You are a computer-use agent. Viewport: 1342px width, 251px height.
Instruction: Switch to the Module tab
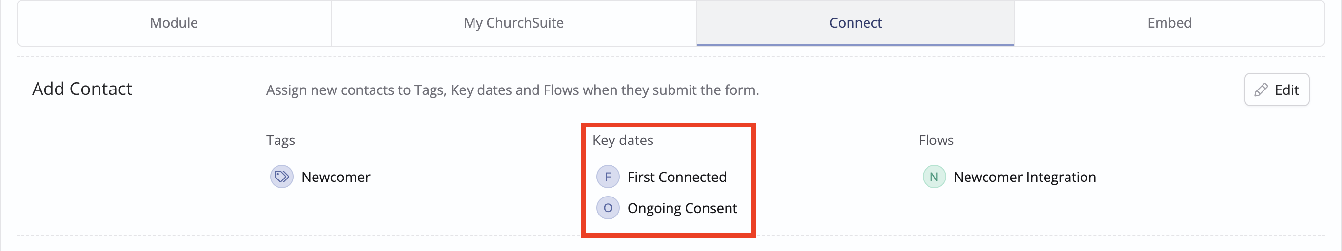174,23
